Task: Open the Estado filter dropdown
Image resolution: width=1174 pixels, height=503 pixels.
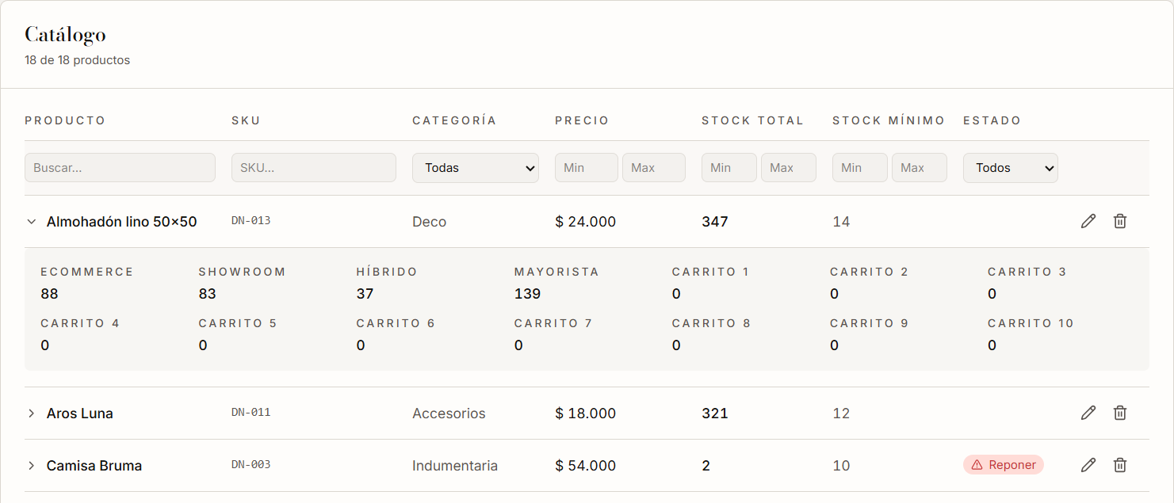Action: (x=1011, y=168)
